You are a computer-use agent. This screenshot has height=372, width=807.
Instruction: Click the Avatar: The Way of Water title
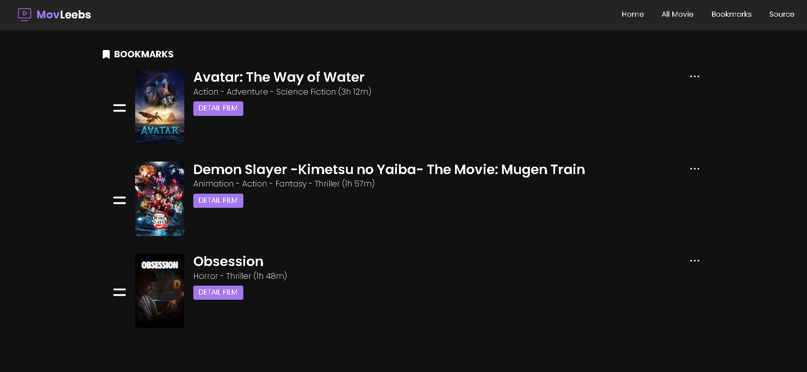coord(279,77)
